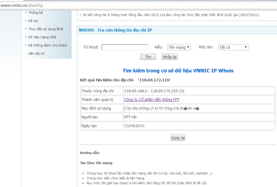Click the arrow bullet before the IPv6 news item
The width and height of the screenshot is (277, 187).
[x=80, y=15]
